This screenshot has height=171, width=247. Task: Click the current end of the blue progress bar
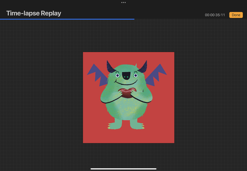tap(134, 19)
